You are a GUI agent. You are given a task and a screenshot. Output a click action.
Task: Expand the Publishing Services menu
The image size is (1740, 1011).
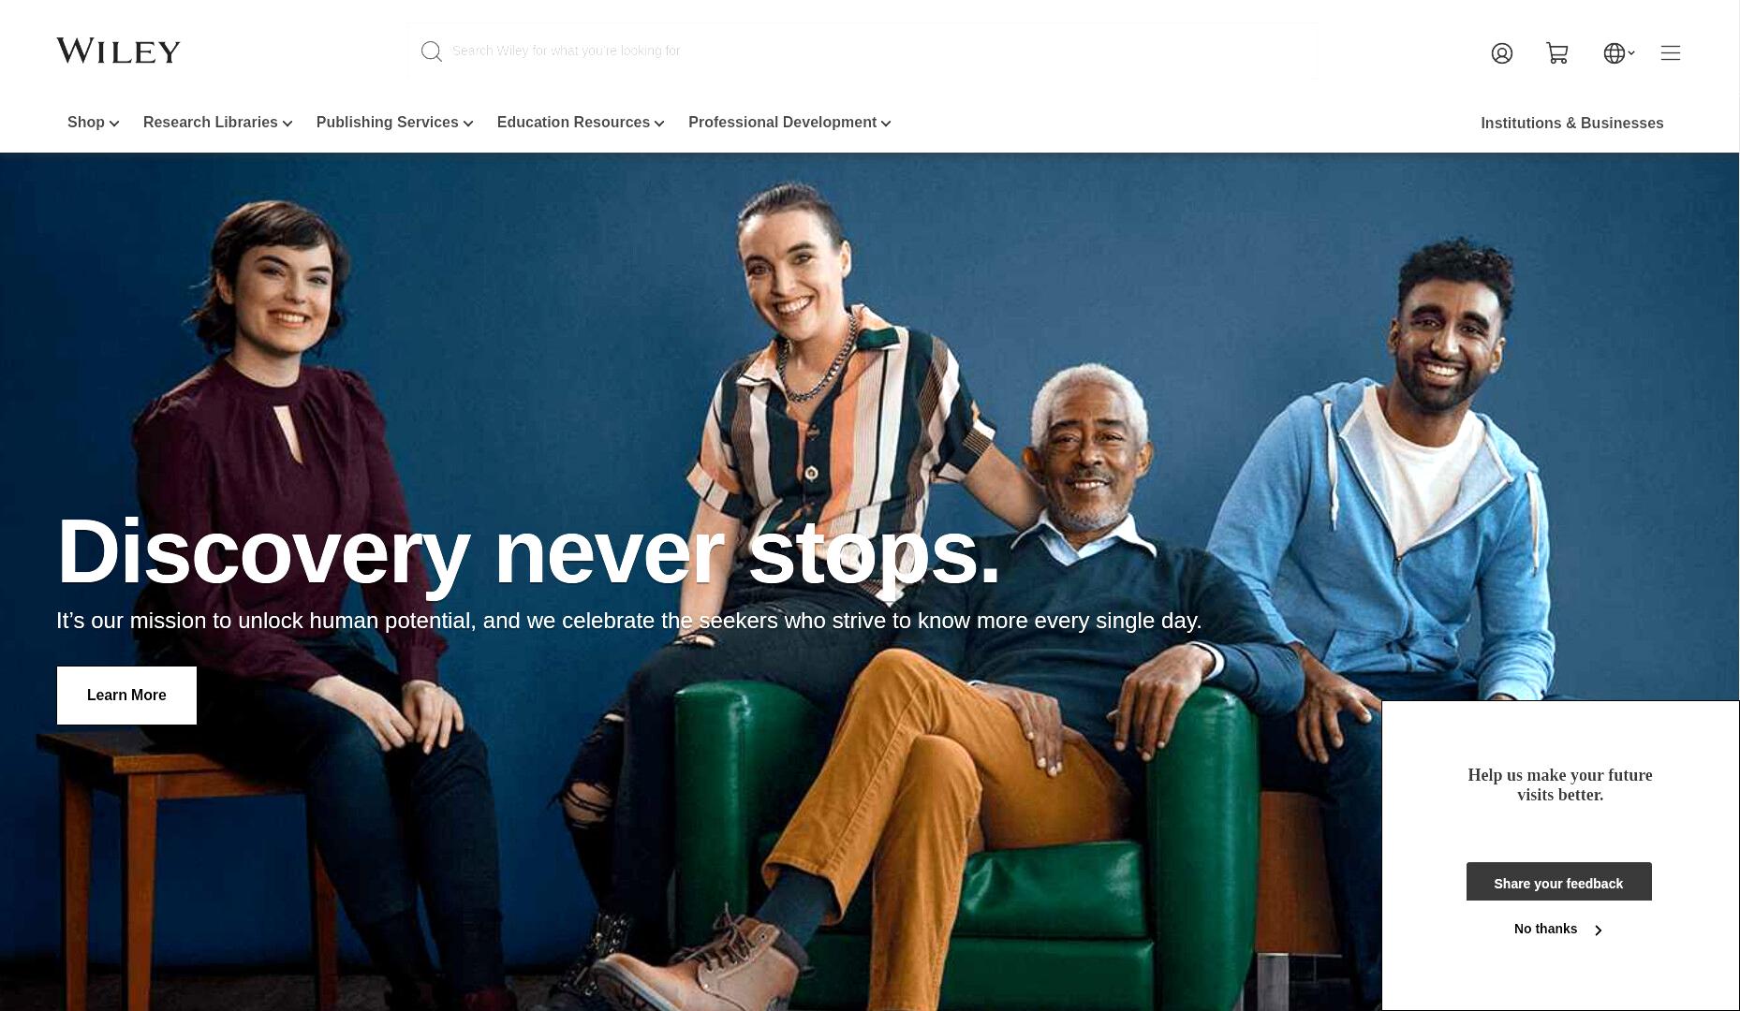pos(394,123)
